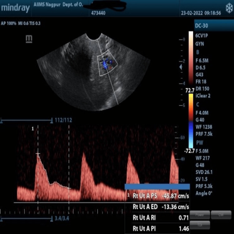This screenshot has height=234, width=234.
Task: Toggle the TDI mode button
Action: (x=200, y=225)
